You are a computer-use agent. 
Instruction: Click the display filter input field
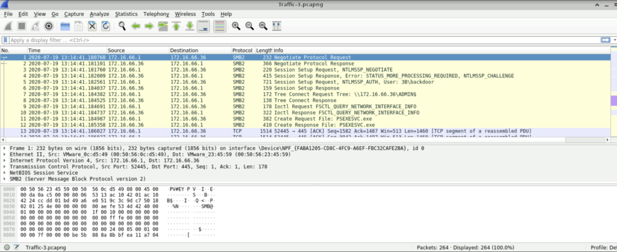tap(301, 40)
